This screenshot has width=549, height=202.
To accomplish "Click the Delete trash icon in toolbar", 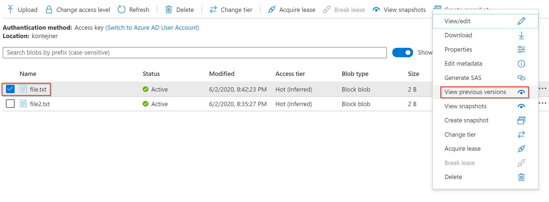I will pyautogui.click(x=169, y=10).
